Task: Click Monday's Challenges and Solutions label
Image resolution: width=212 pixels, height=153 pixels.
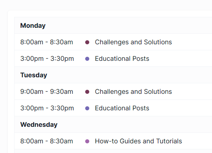Action: 133,42
